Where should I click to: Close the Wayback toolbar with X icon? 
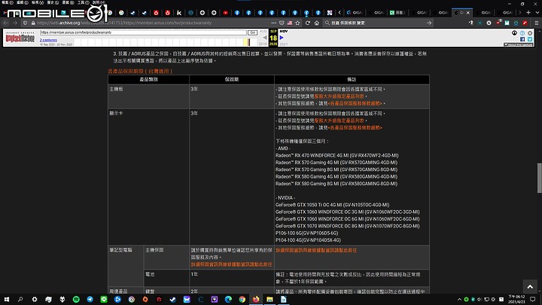(529, 33)
